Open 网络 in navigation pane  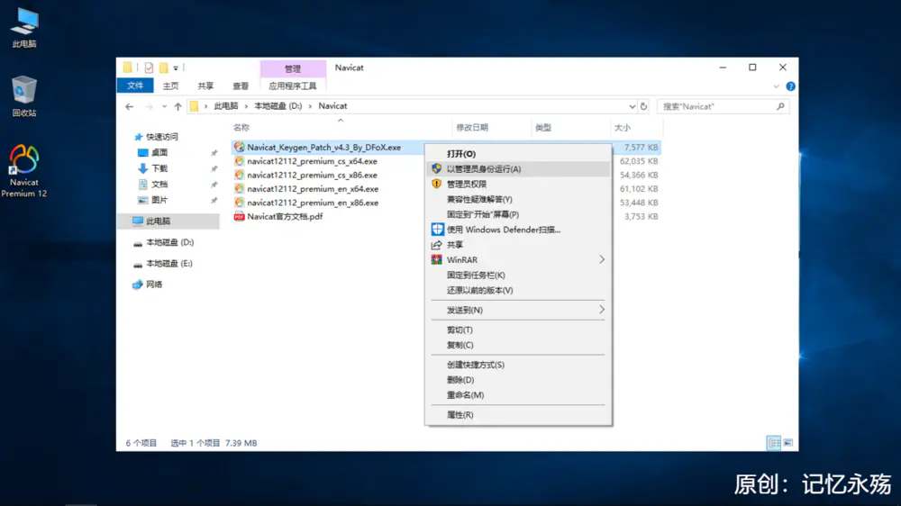tap(154, 285)
